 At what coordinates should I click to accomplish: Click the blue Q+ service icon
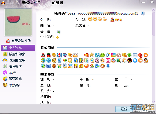(108, 55)
